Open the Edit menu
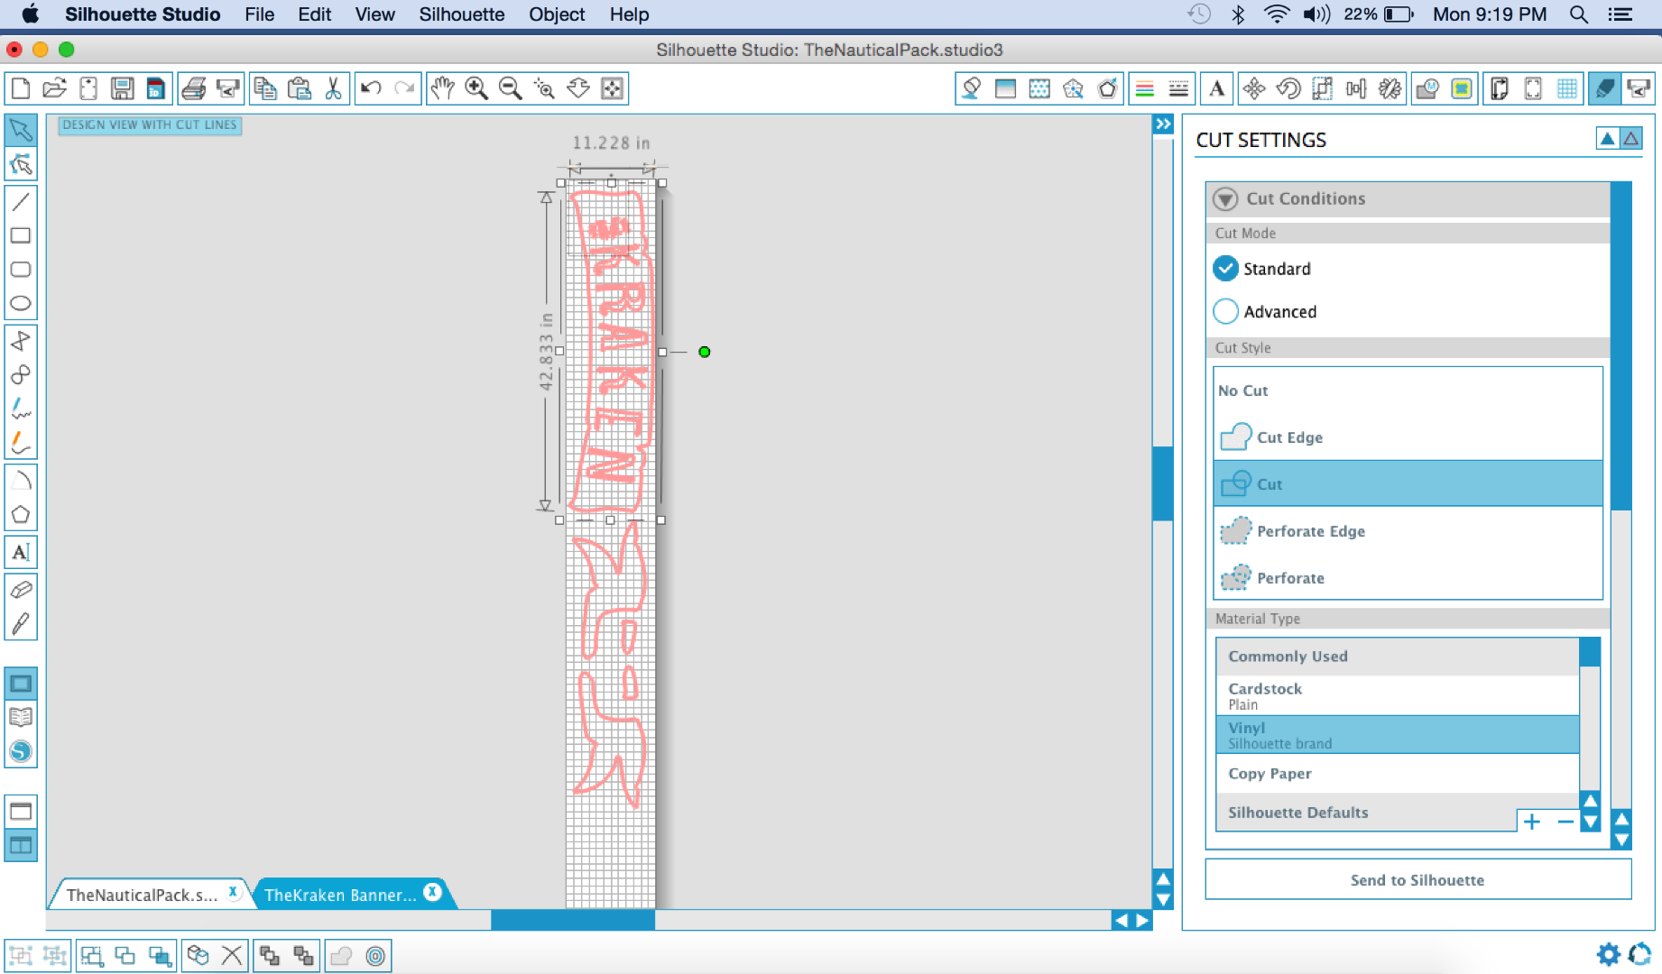1662x974 pixels. [315, 14]
